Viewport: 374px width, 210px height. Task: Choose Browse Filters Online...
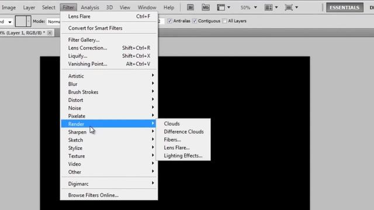(109, 195)
